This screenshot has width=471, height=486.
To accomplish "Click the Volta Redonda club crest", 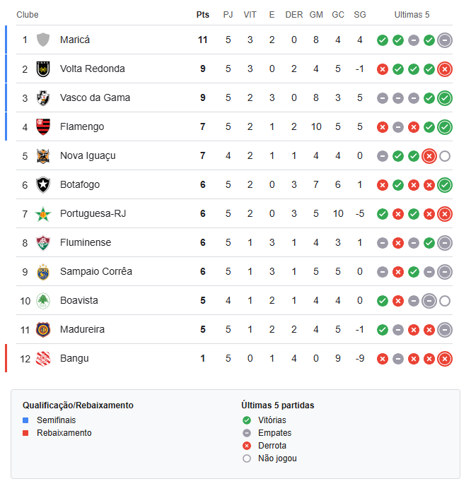I will click(43, 69).
